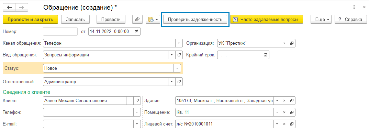Expand the Канал обращения dropdown
The image size is (369, 131).
point(179,43)
